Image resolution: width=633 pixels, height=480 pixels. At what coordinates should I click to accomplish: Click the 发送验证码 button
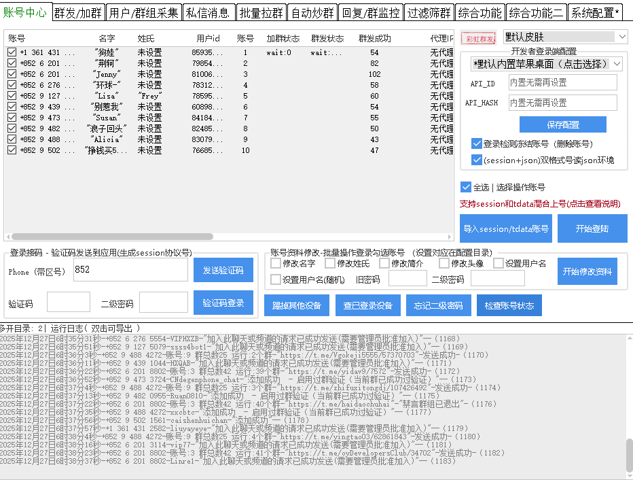223,270
